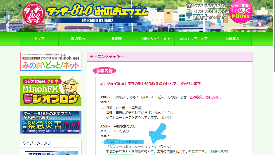Screen dimensions: 275x155
Task: Click the envelope email icon
Action: coord(189,17)
